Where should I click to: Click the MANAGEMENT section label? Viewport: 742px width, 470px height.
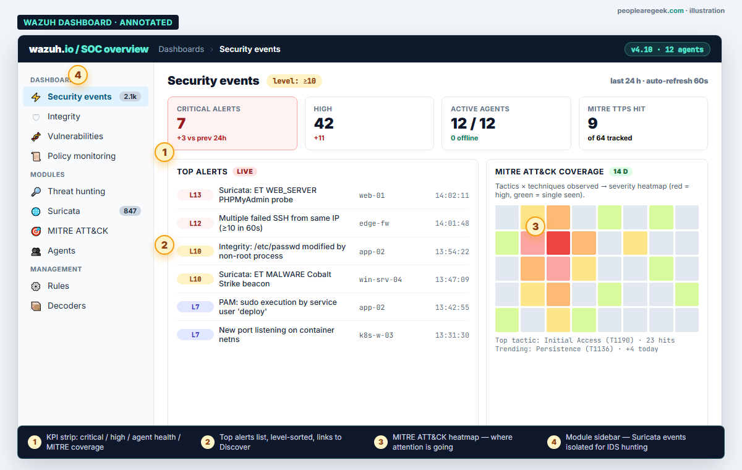56,269
